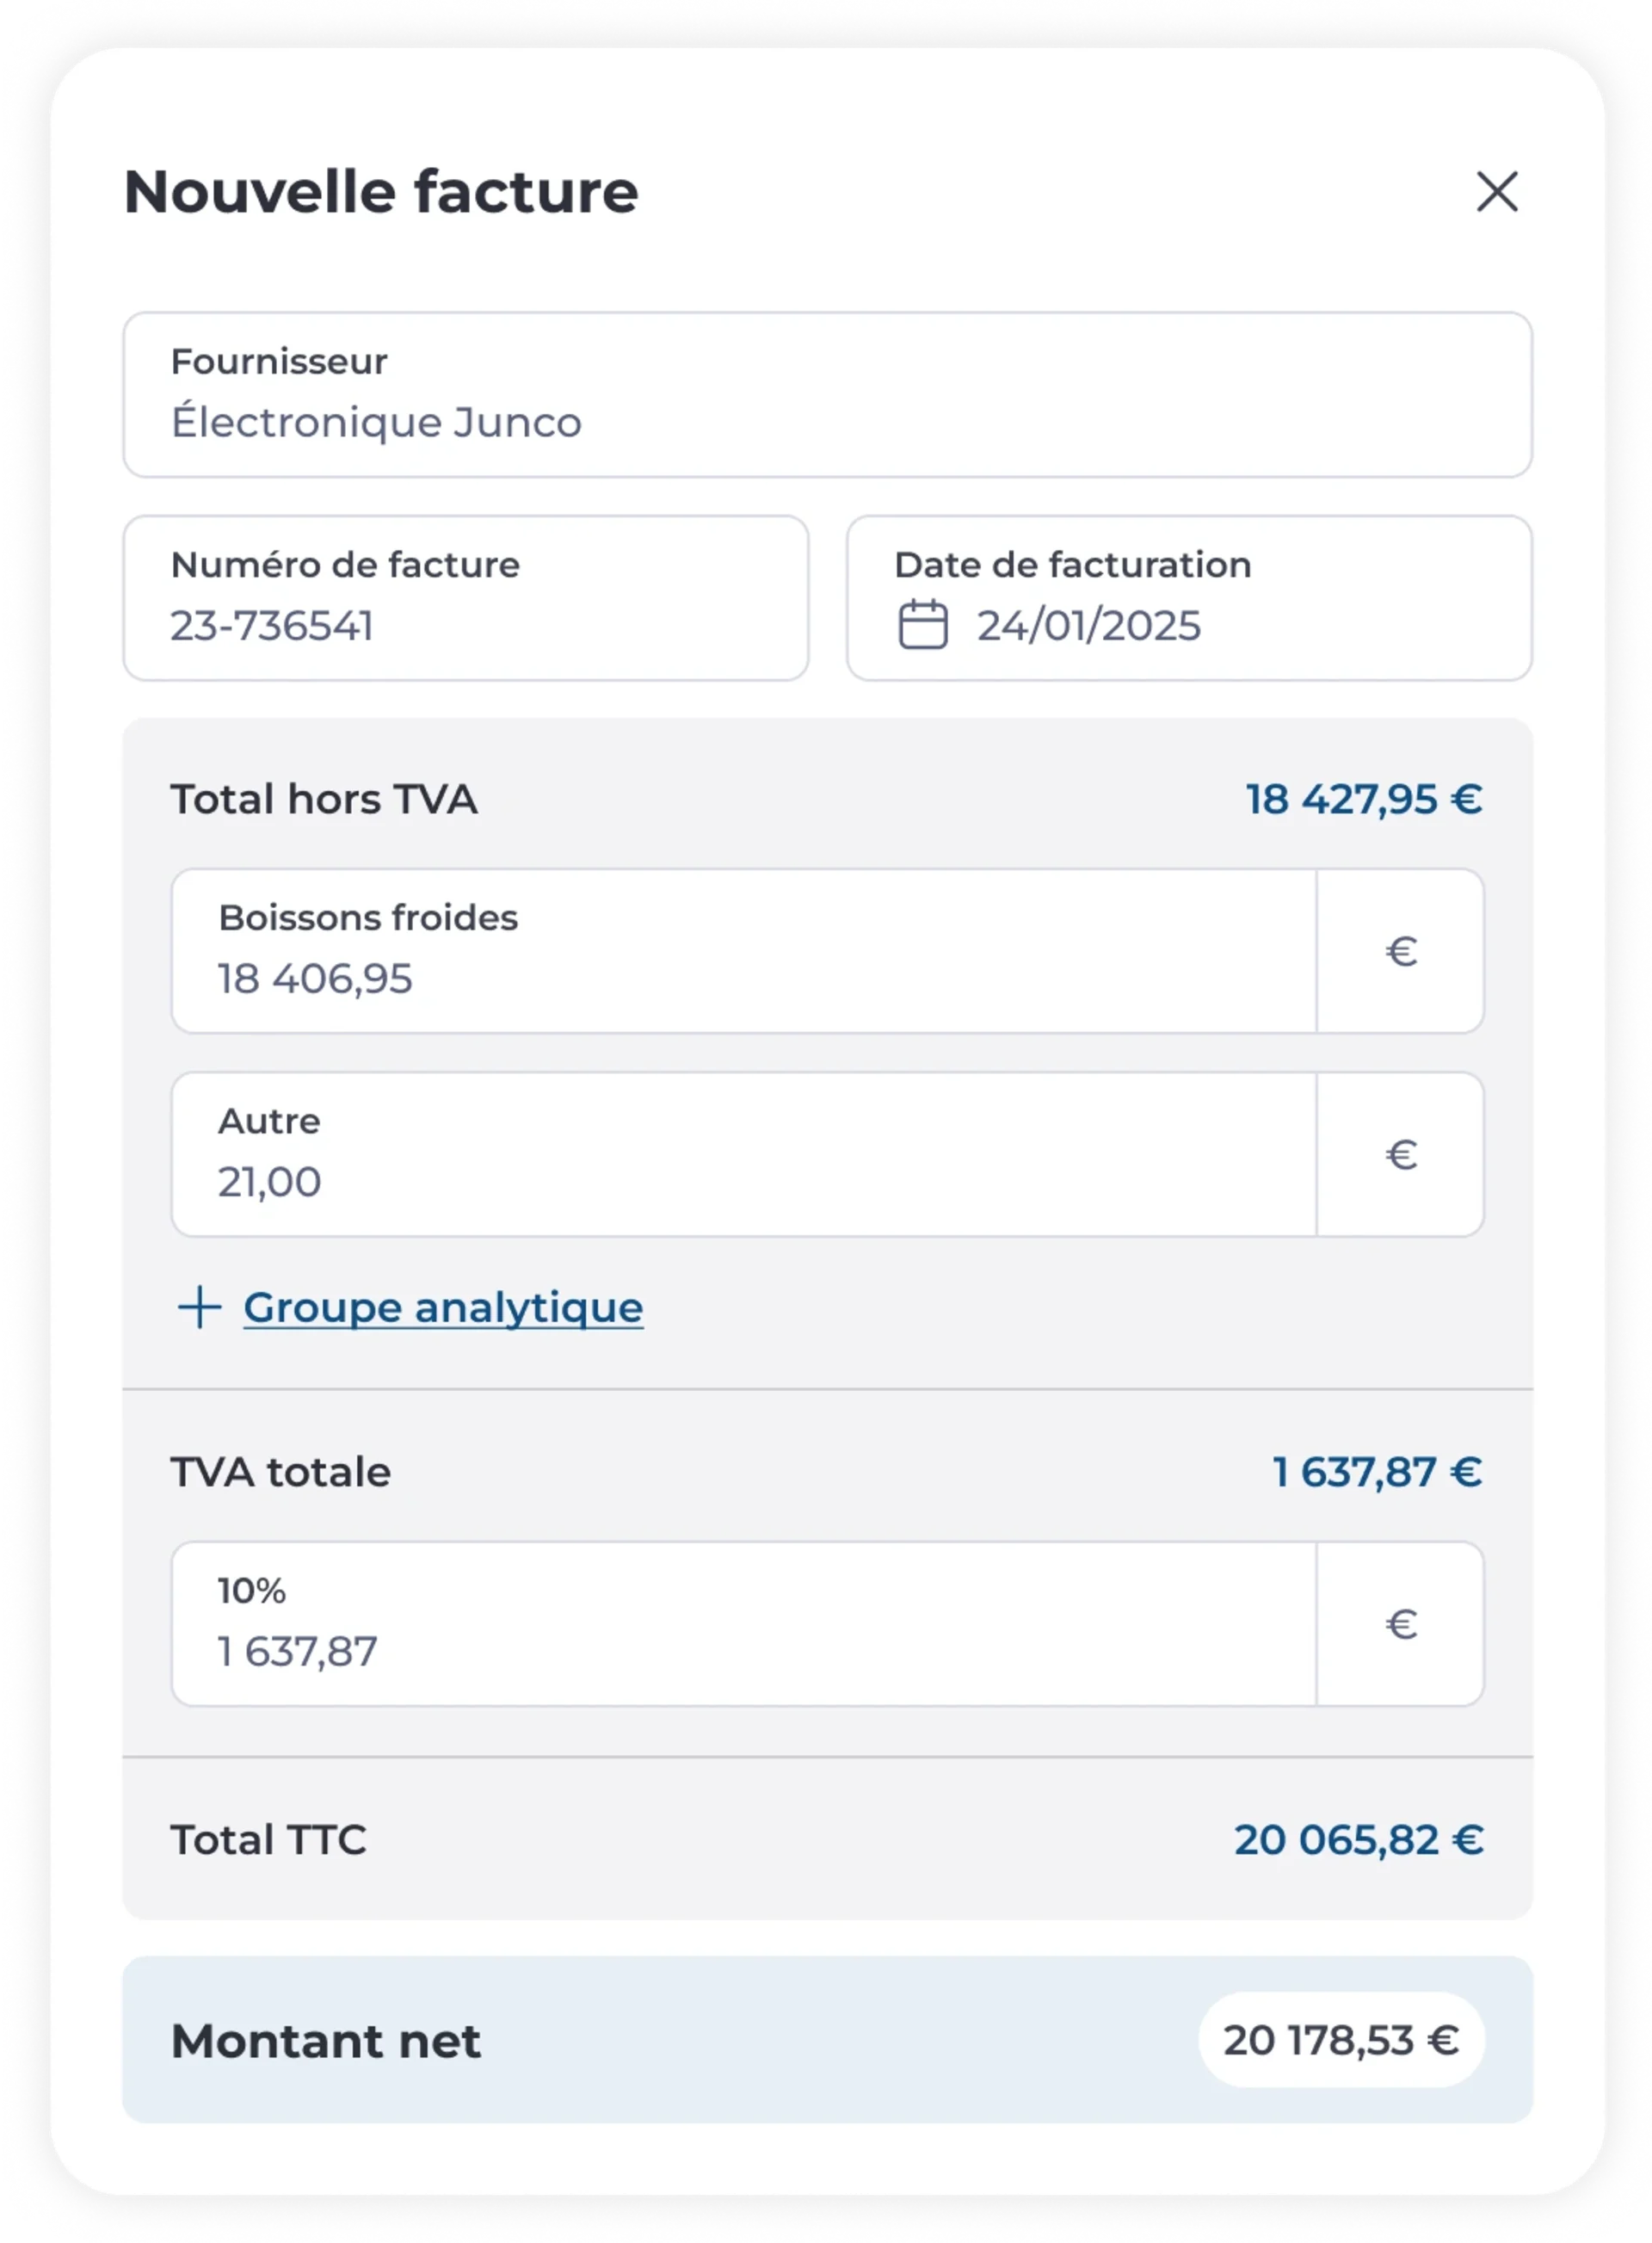Click the euro symbol in 10% TVA row
This screenshot has height=2243, width=1652.
pos(1401,1624)
